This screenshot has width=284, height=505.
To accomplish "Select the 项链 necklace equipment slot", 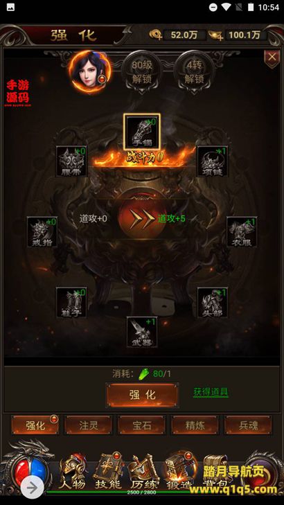I will point(213,161).
